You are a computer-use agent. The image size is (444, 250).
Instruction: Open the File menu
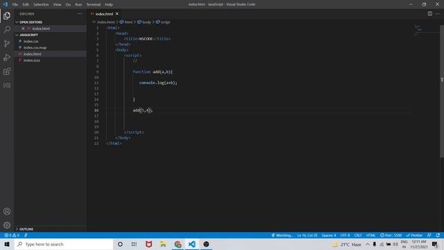click(x=15, y=4)
